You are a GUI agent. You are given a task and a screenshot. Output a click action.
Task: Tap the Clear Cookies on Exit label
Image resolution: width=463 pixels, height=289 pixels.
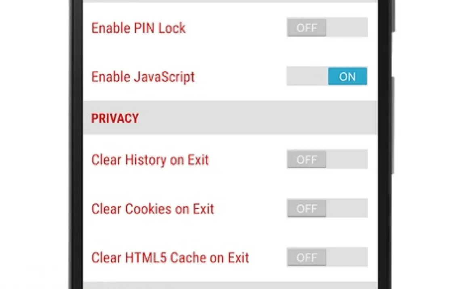pos(152,209)
